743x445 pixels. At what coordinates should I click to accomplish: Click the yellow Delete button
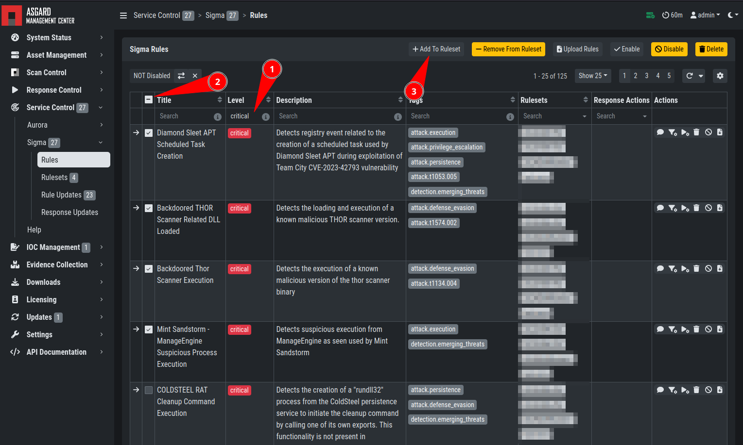pyautogui.click(x=711, y=49)
